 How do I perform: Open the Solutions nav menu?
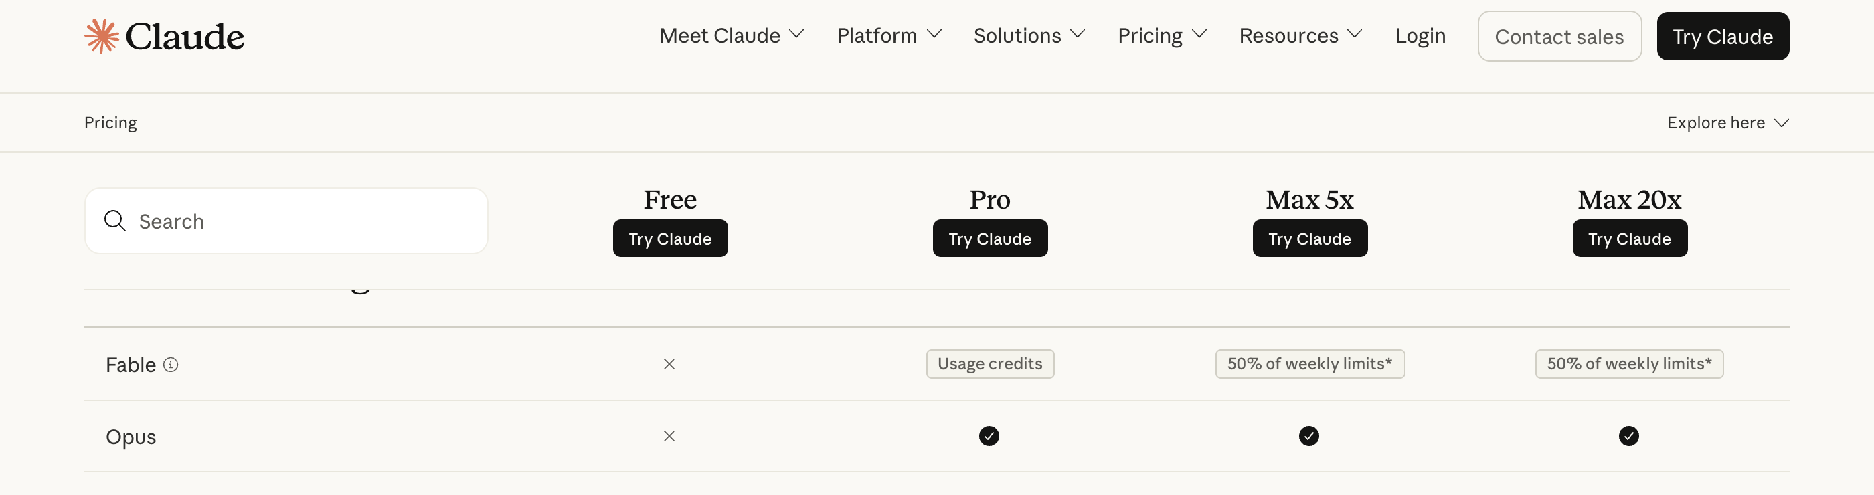1029,35
